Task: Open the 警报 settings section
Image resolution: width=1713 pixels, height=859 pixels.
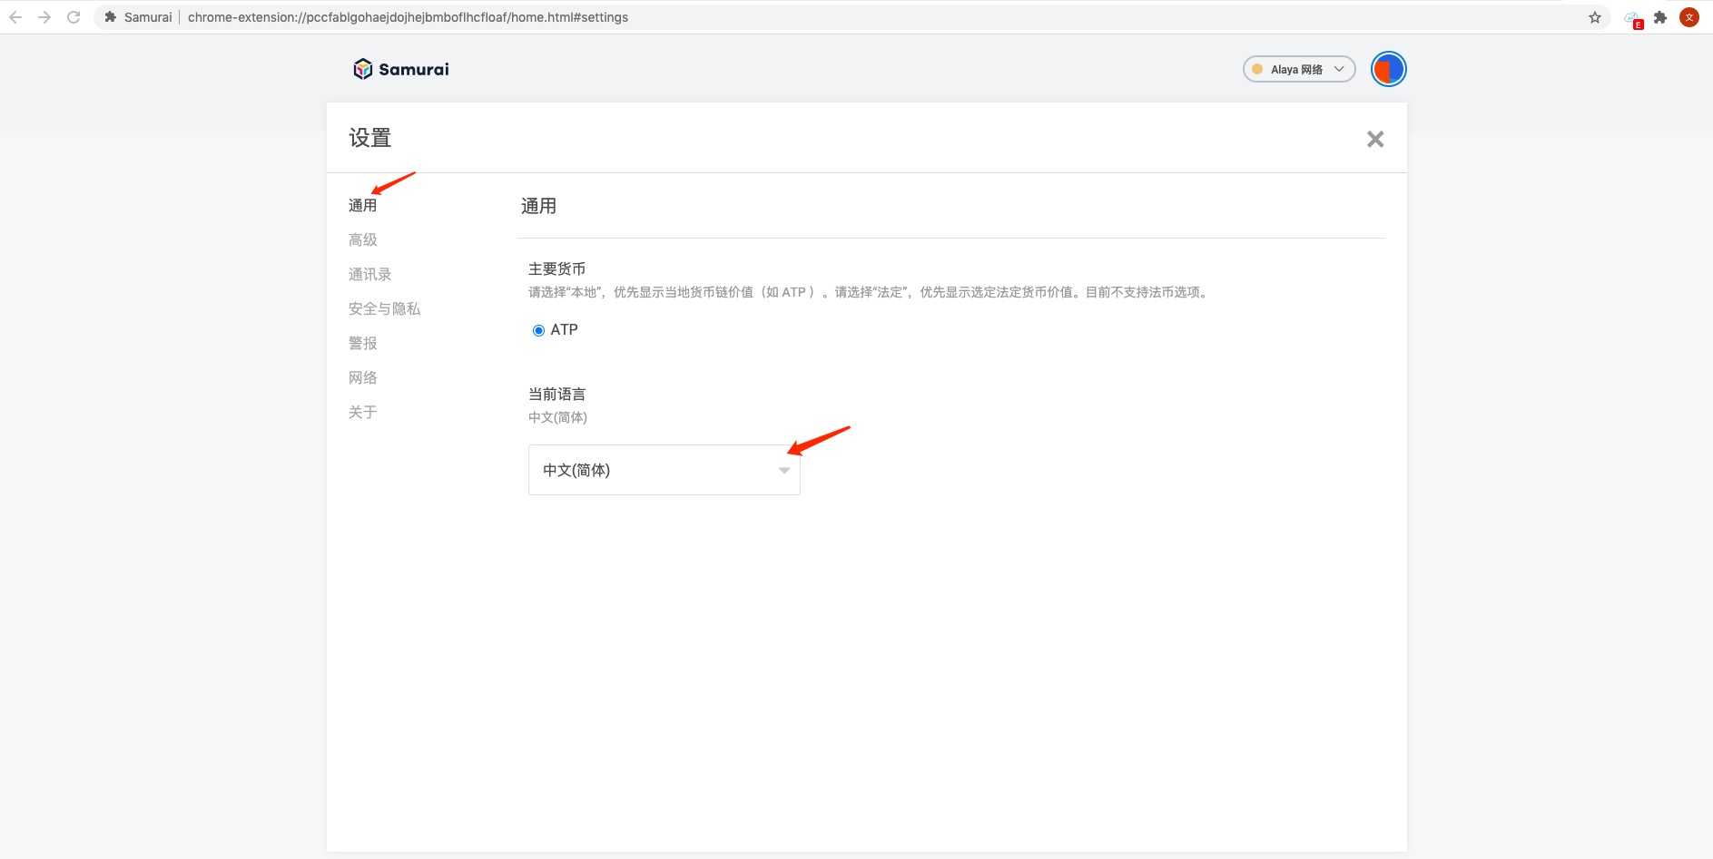Action: [362, 344]
